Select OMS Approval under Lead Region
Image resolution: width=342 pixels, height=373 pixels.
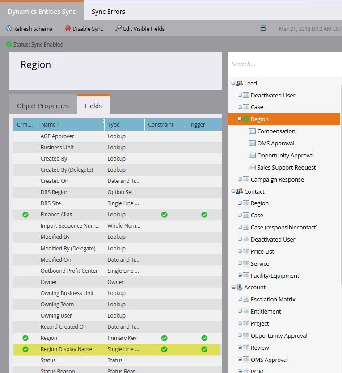pyautogui.click(x=276, y=143)
